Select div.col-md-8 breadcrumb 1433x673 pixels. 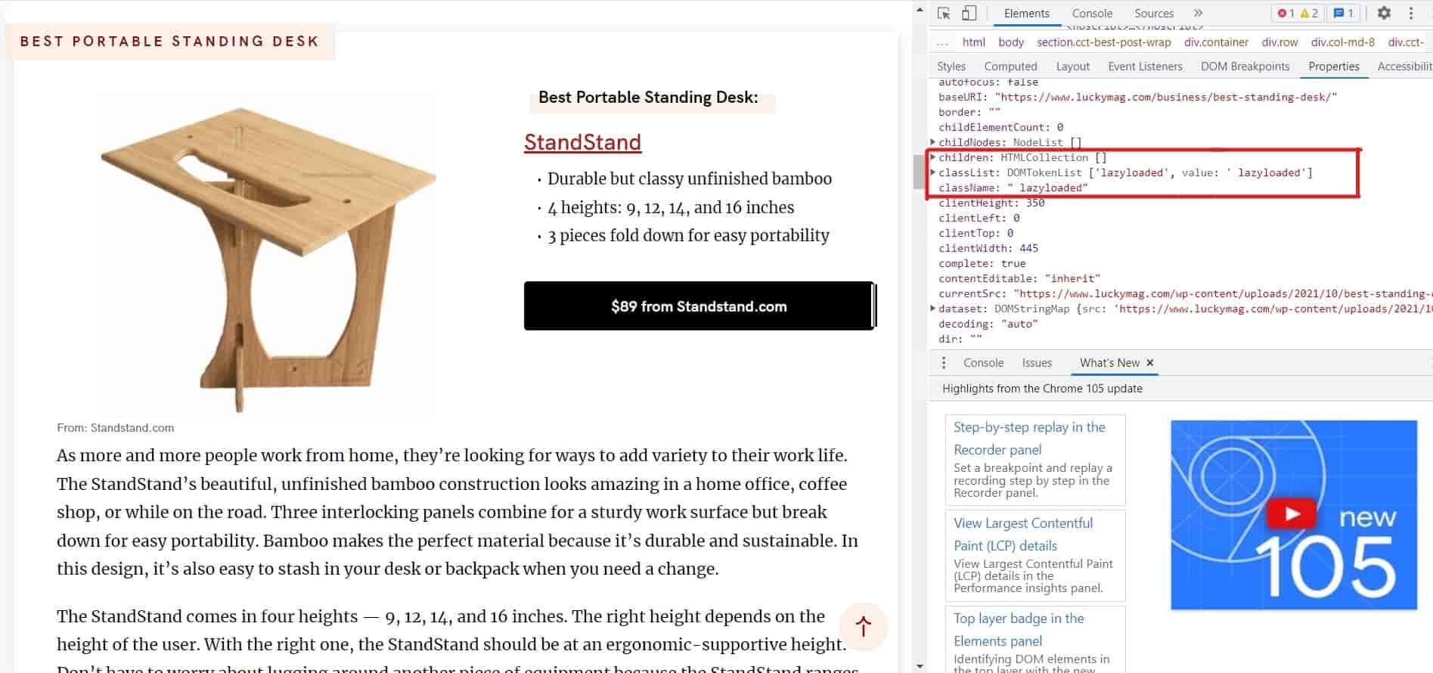[1343, 42]
